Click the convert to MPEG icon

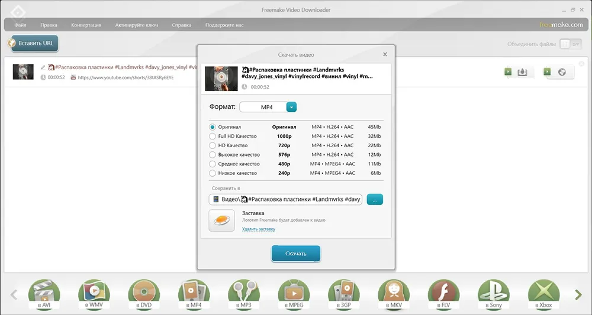[x=294, y=295]
